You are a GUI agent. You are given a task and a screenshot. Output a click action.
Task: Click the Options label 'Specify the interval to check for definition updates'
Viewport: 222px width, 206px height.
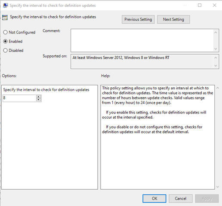[x=46, y=90]
